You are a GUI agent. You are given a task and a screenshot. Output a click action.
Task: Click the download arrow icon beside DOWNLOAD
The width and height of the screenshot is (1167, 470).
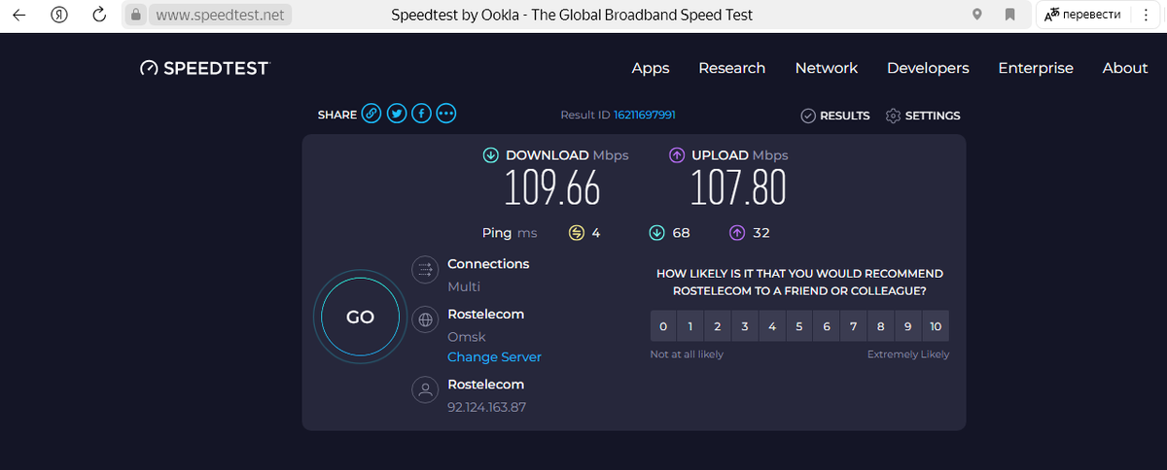491,155
